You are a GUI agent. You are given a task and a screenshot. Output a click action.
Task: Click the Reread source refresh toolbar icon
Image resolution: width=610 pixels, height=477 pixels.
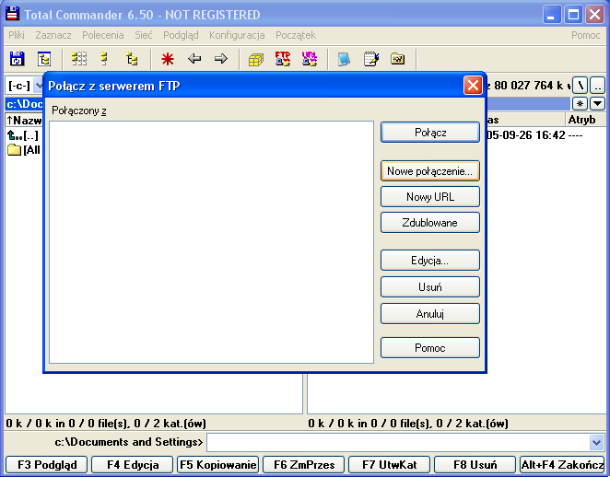click(17, 59)
